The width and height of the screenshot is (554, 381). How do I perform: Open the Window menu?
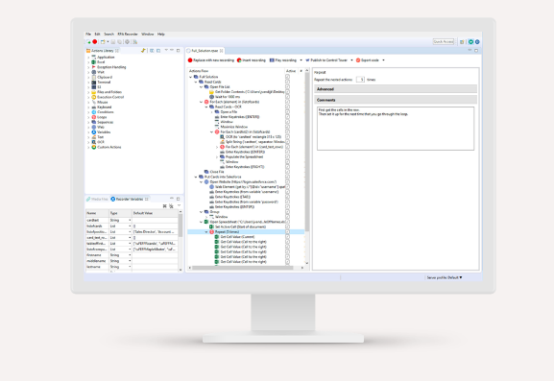click(148, 35)
